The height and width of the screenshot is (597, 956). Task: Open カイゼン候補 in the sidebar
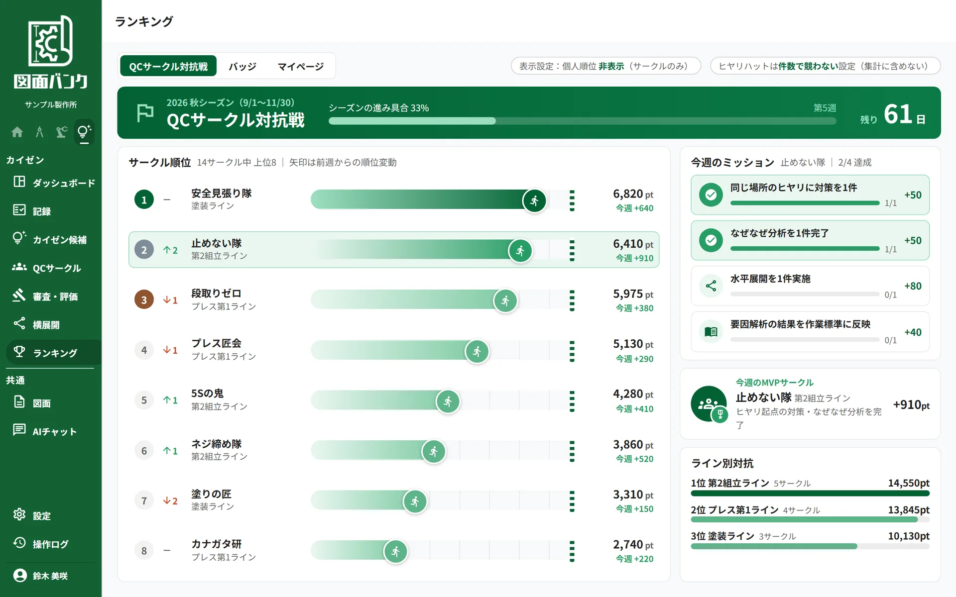[53, 239]
